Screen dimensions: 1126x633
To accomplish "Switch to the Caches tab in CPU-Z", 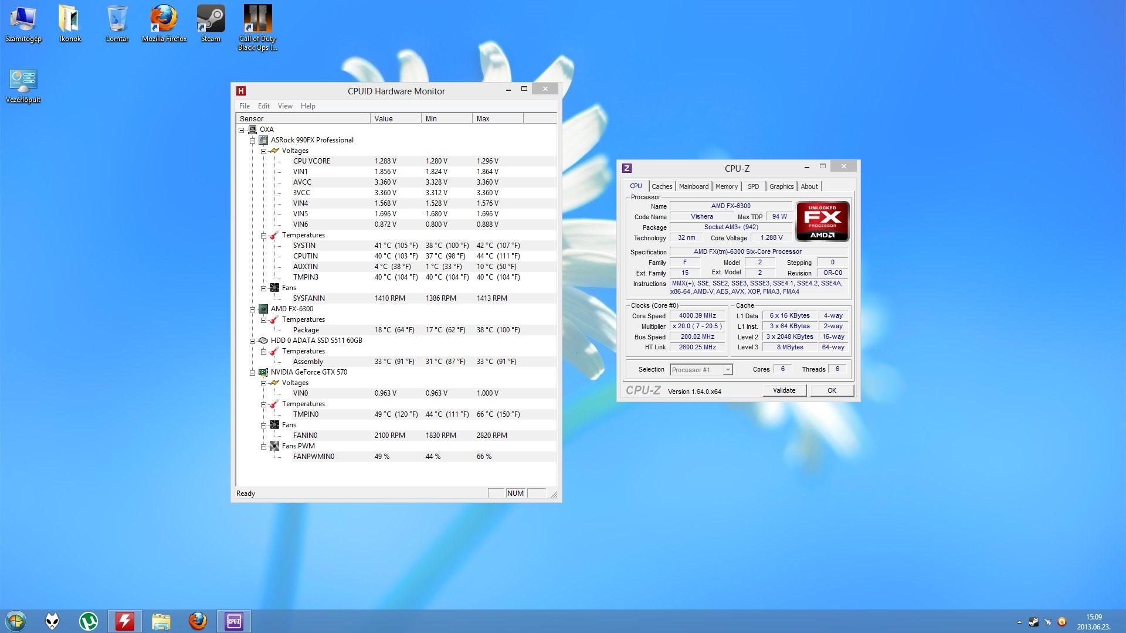I will tap(662, 186).
